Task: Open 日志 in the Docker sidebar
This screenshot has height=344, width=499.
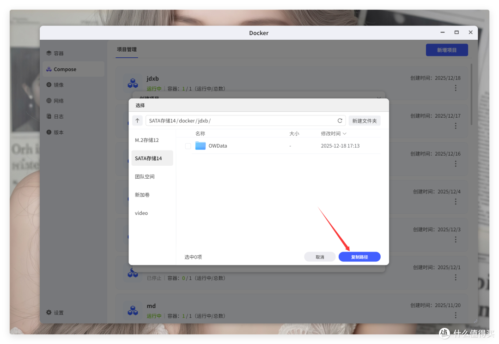Action: point(73,116)
